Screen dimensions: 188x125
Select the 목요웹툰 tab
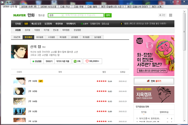(x=63, y=37)
